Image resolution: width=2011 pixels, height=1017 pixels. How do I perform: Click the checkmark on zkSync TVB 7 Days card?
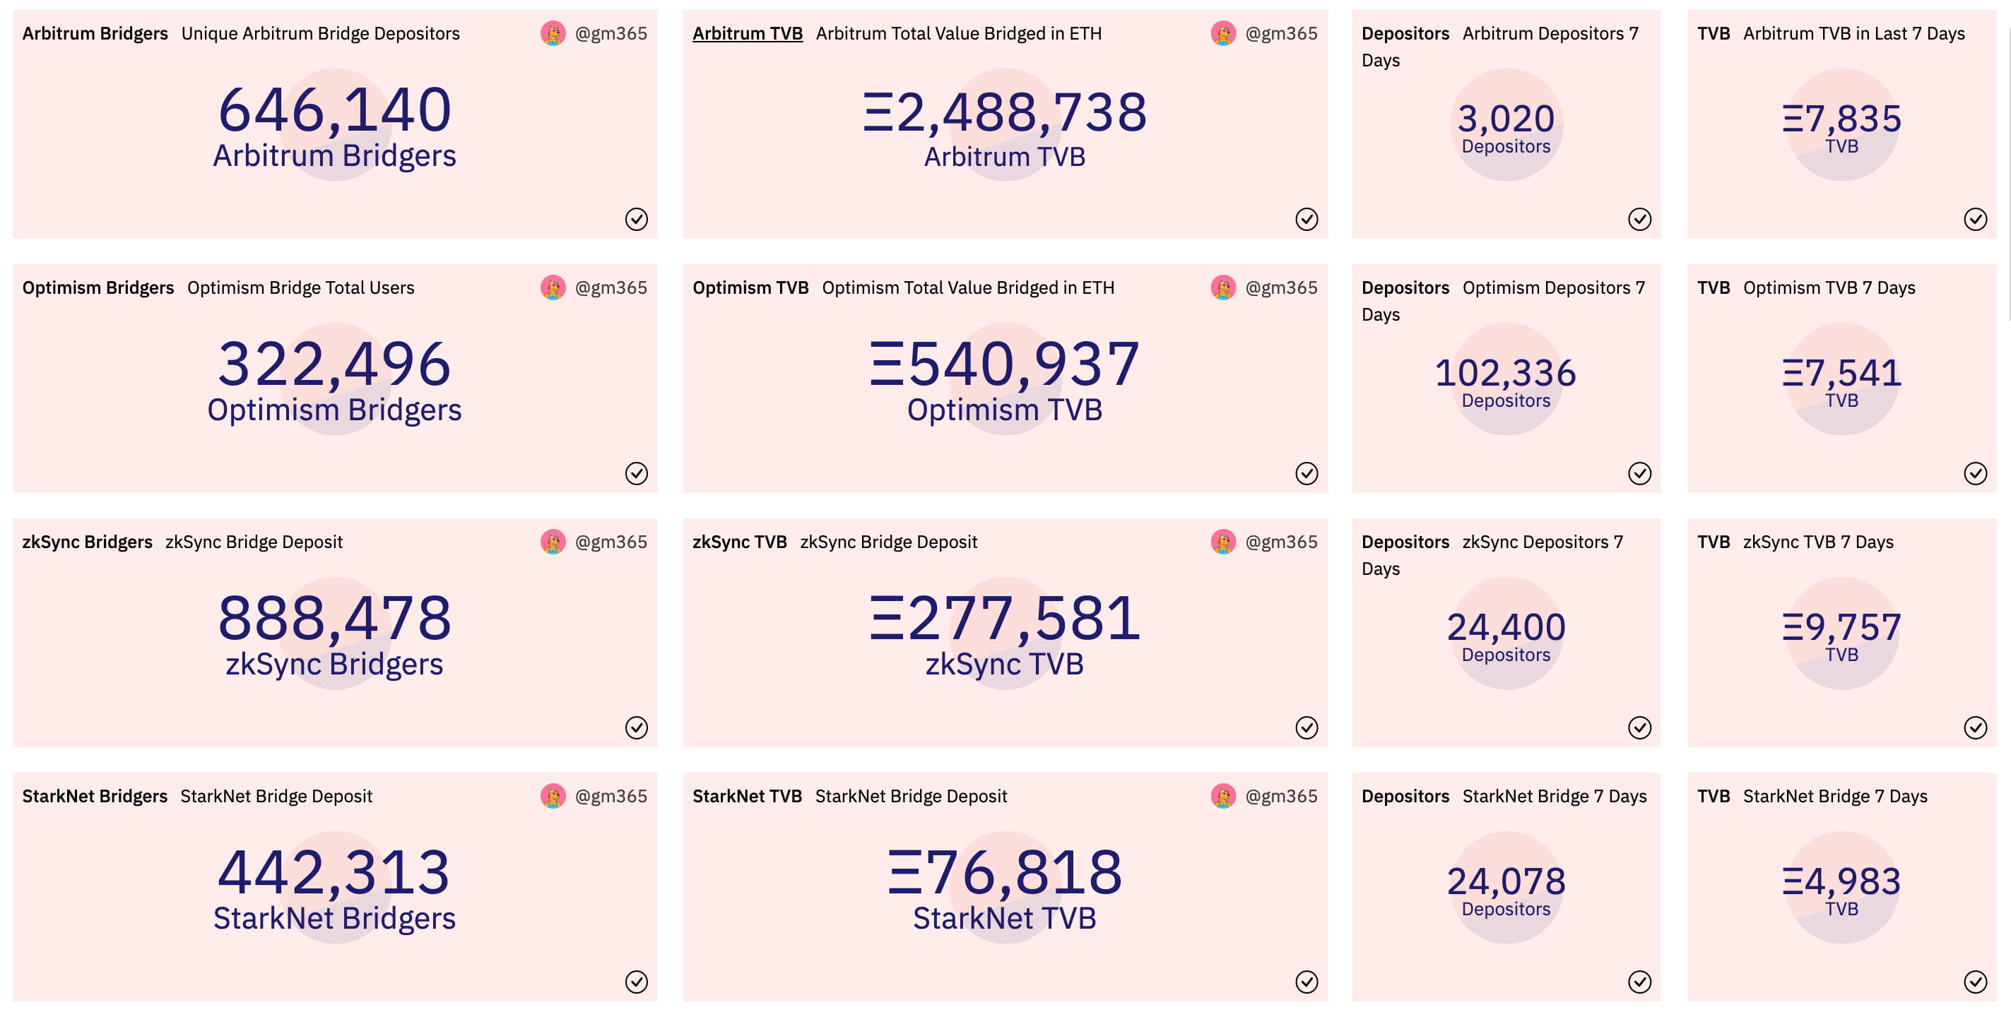tap(1975, 727)
